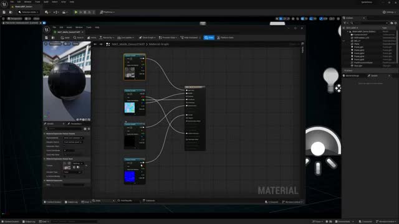Select Plane actor in the Outliner
This screenshot has height=224, width=399.
(x=357, y=44)
